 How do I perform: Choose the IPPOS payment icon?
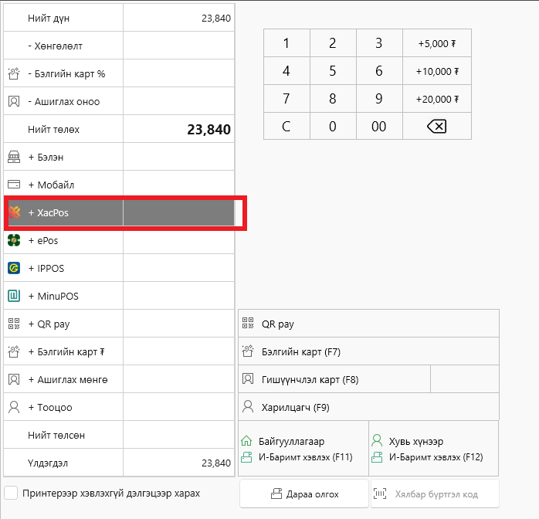pyautogui.click(x=13, y=268)
